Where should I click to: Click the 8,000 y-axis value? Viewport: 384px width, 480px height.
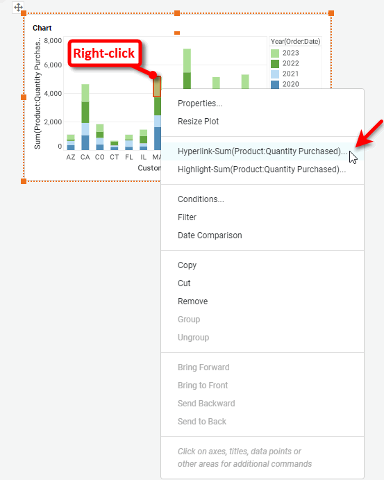point(53,41)
